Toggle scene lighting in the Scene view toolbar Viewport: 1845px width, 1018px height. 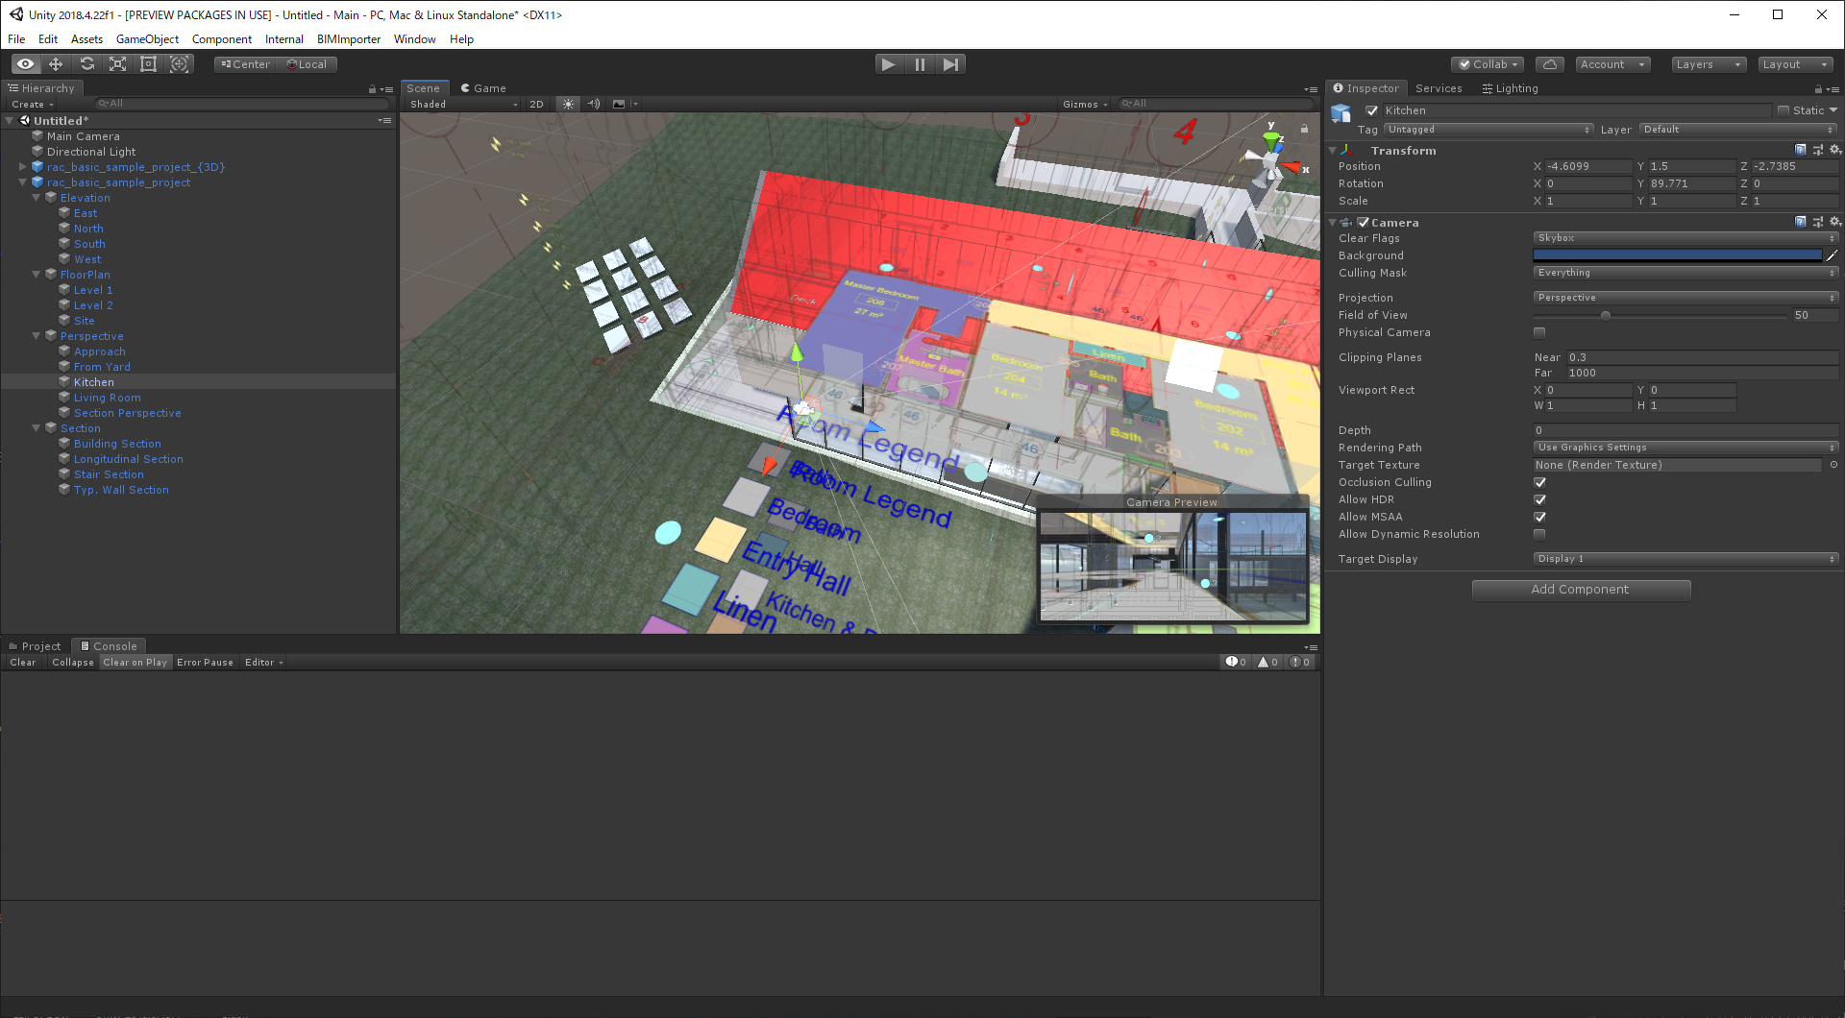pyautogui.click(x=568, y=104)
